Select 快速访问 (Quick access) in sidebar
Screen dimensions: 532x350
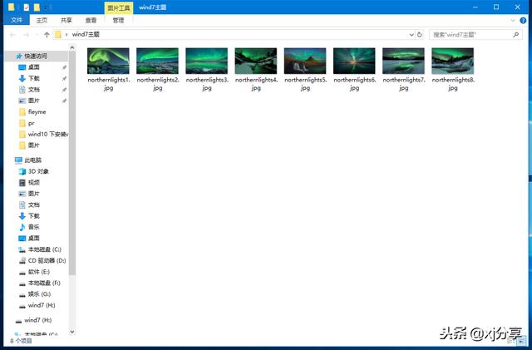click(36, 56)
